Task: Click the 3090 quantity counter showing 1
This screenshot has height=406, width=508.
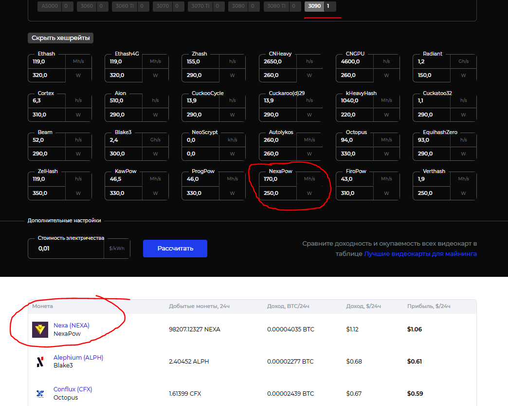Action: [x=330, y=6]
